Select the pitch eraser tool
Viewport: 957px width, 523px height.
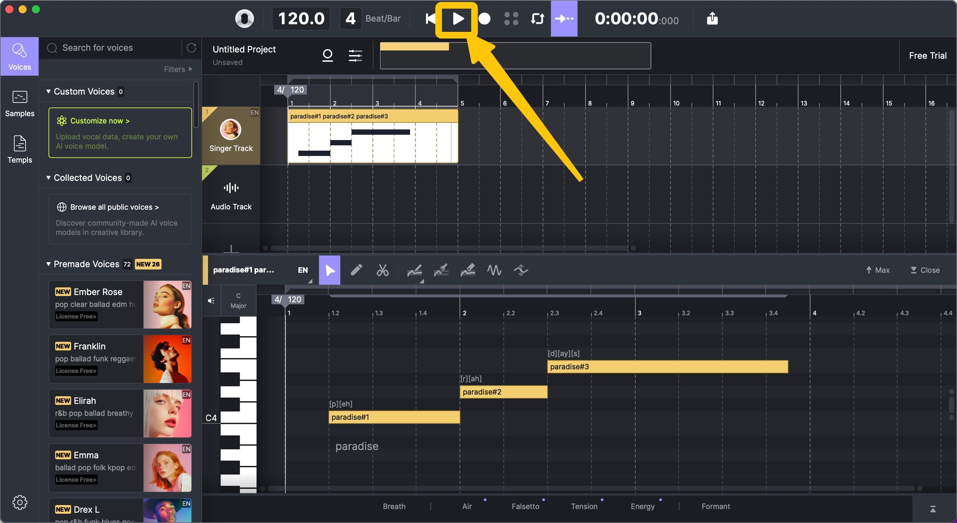point(468,270)
